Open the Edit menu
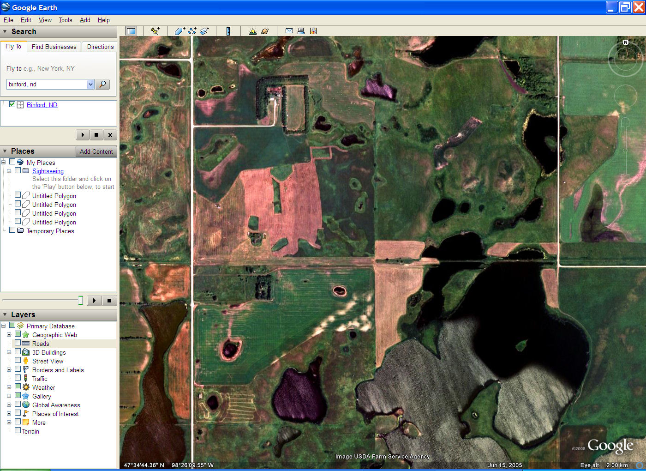Viewport: 646px width, 471px height. (x=26, y=20)
